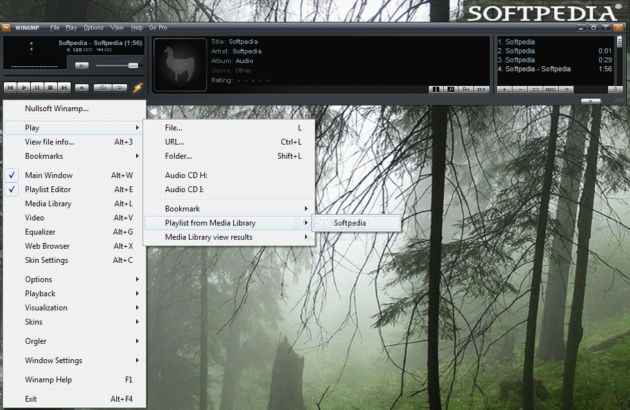630x410 pixels.
Task: Select playlist entry '1. Softpedia'
Action: (554, 42)
